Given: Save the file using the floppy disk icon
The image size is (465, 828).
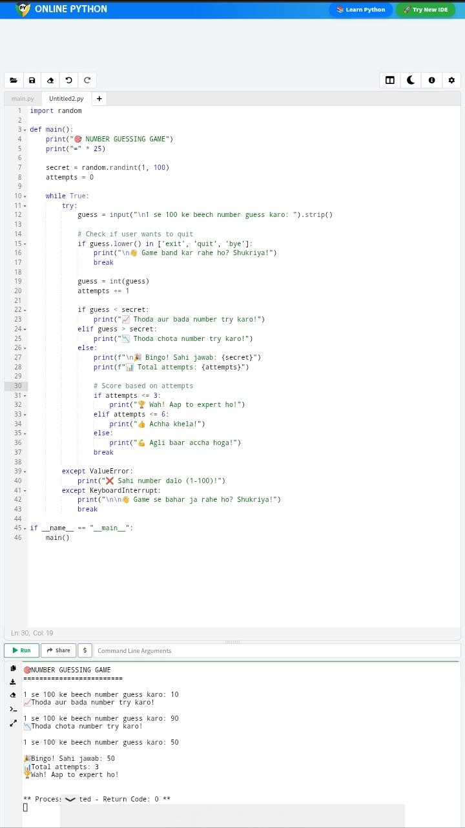Looking at the screenshot, I should point(32,80).
